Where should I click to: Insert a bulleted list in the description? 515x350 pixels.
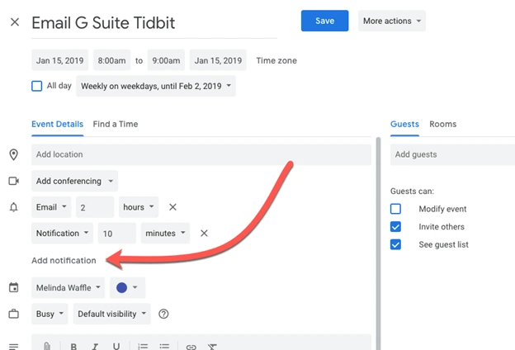(164, 347)
